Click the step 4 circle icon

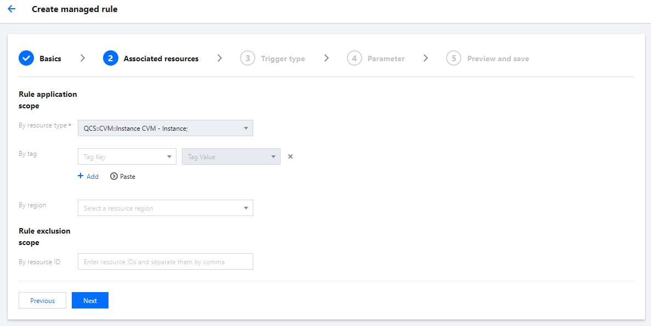click(355, 59)
